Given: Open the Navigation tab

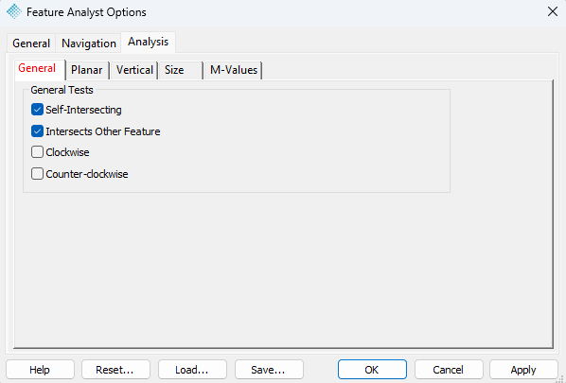Looking at the screenshot, I should (x=89, y=44).
